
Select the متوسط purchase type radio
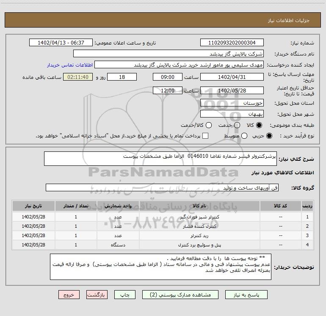244,136
